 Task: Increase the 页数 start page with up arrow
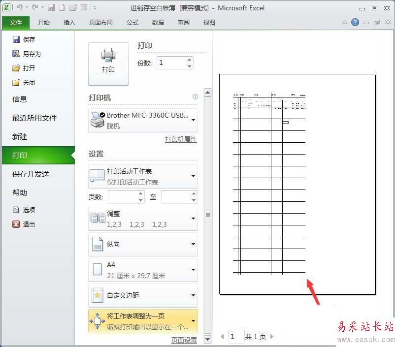(x=141, y=193)
